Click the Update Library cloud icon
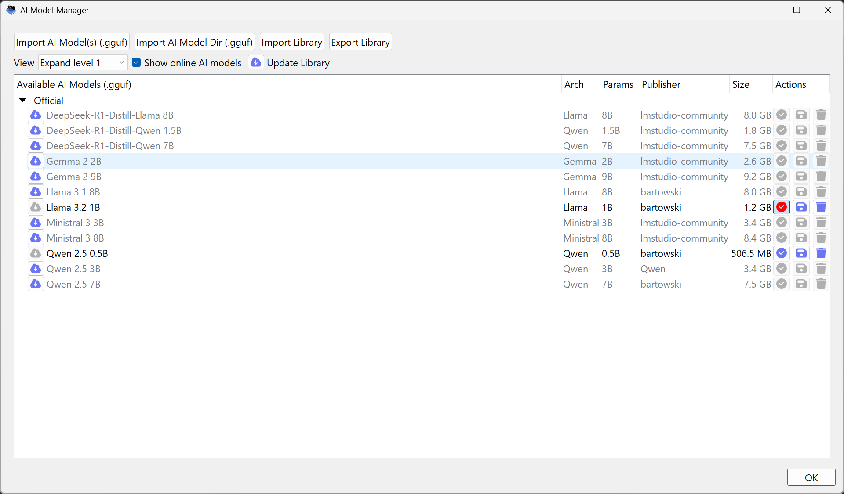This screenshot has height=494, width=844. [x=256, y=63]
